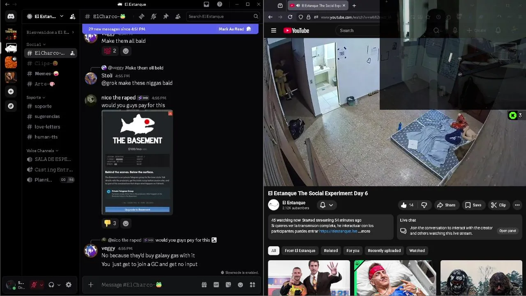
Task: Open the elestanque.live description link
Action: 338,231
